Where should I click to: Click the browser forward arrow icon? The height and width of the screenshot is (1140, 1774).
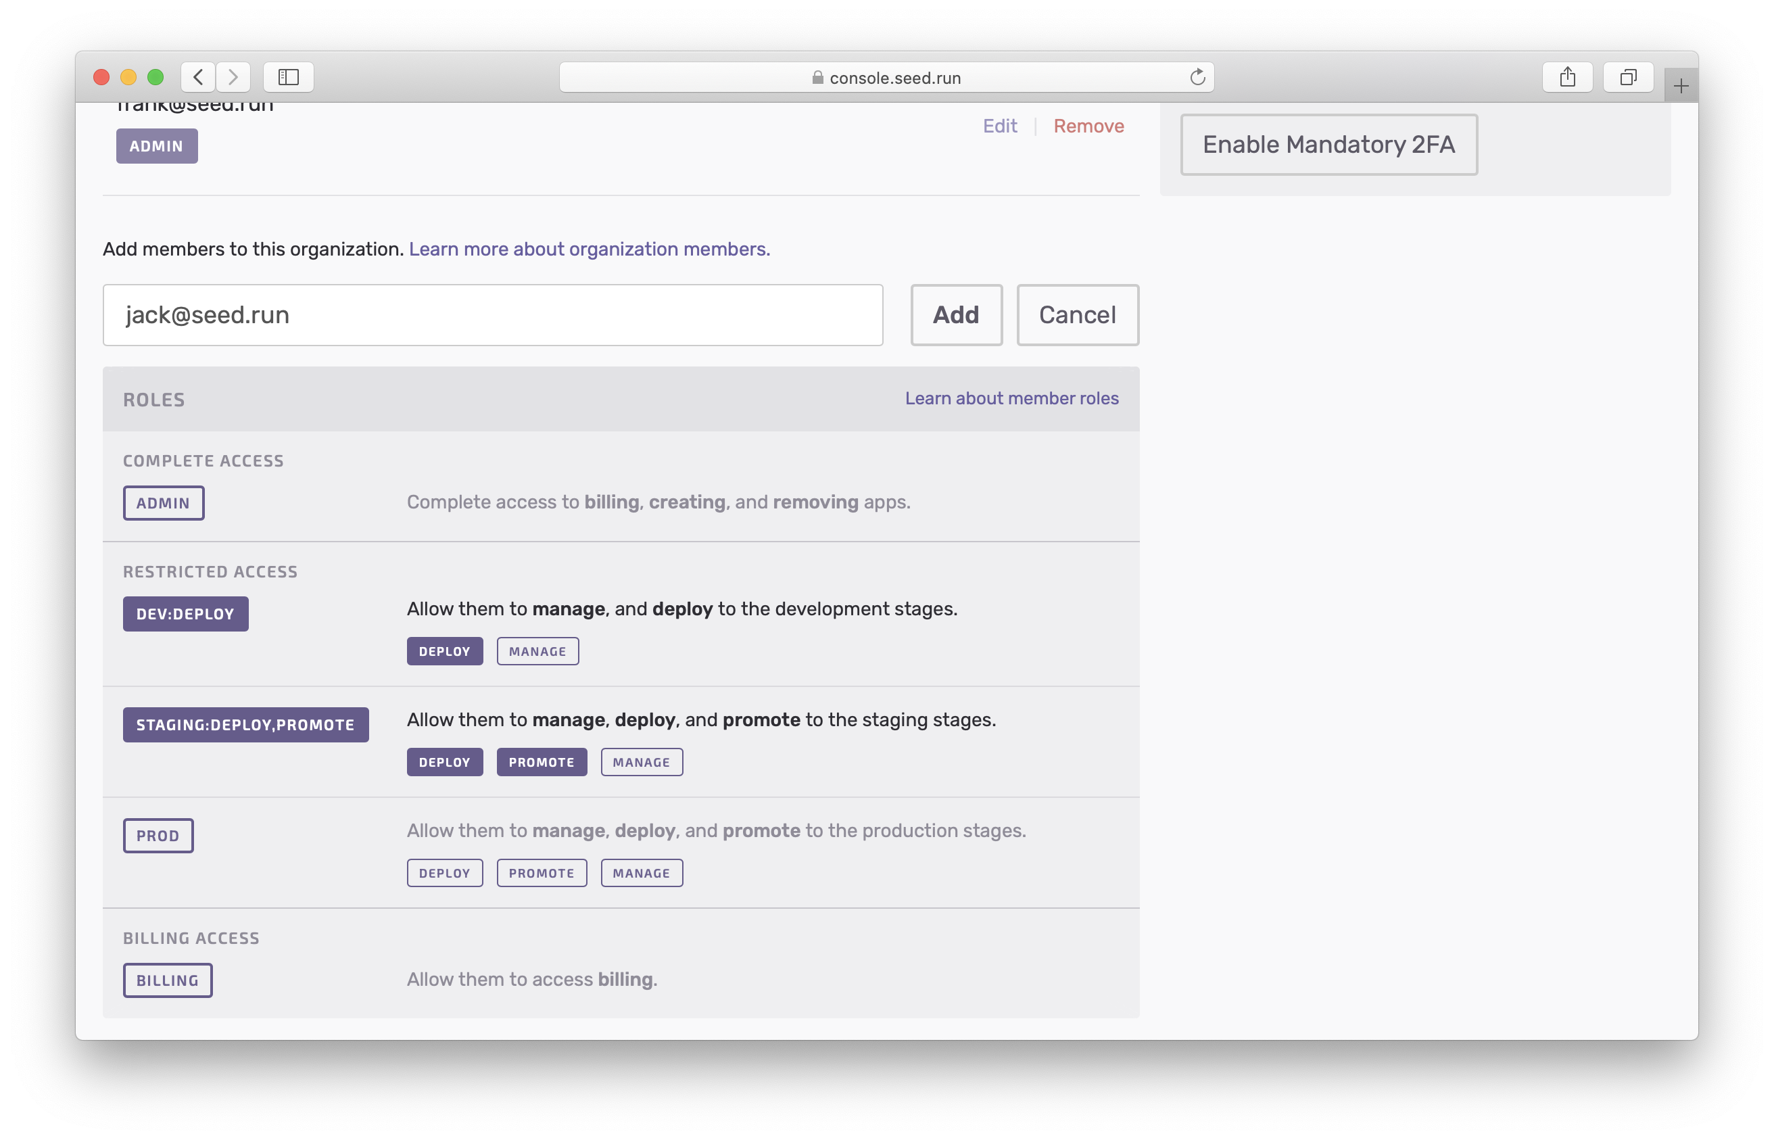click(x=233, y=77)
